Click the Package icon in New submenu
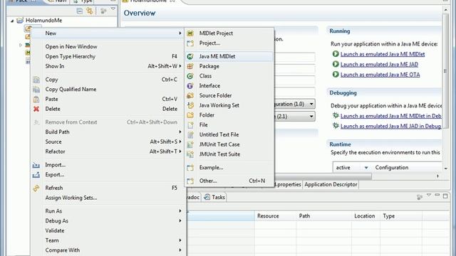The height and width of the screenshot is (256, 456). tap(190, 66)
